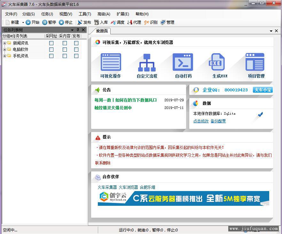Start tasks with the 开始 play icon
The width and height of the screenshot is (282, 234).
(x=28, y=22)
